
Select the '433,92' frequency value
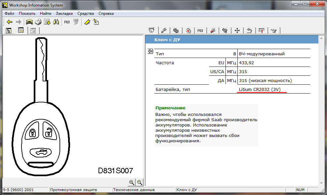click(x=246, y=63)
